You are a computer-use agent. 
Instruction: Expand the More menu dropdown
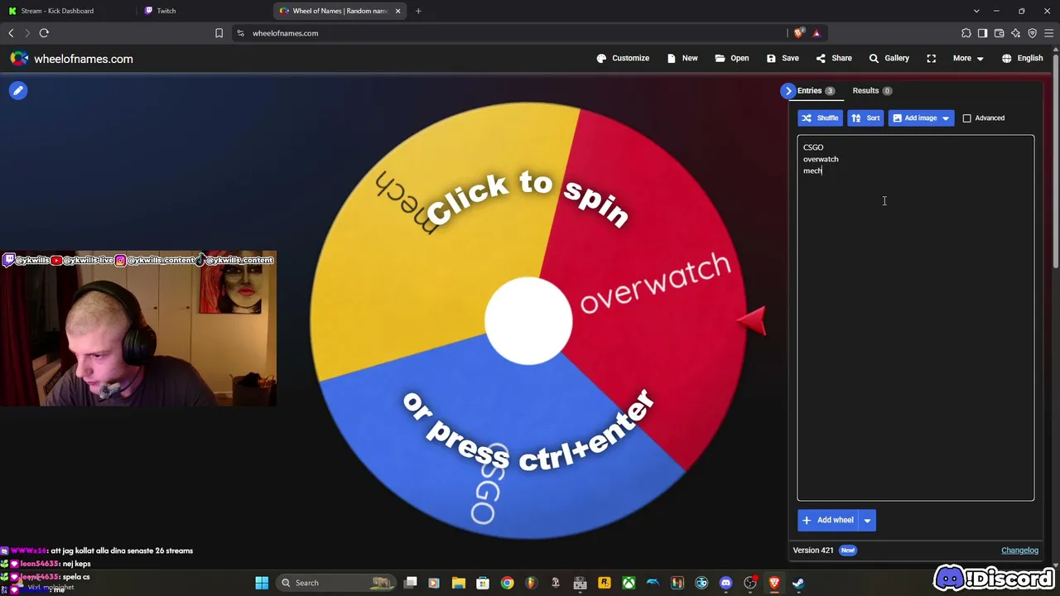pyautogui.click(x=968, y=59)
